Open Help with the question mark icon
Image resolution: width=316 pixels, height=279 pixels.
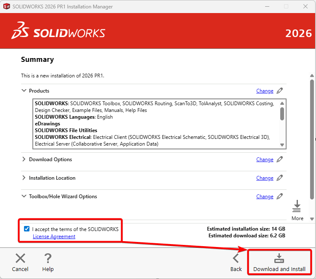[48, 258]
